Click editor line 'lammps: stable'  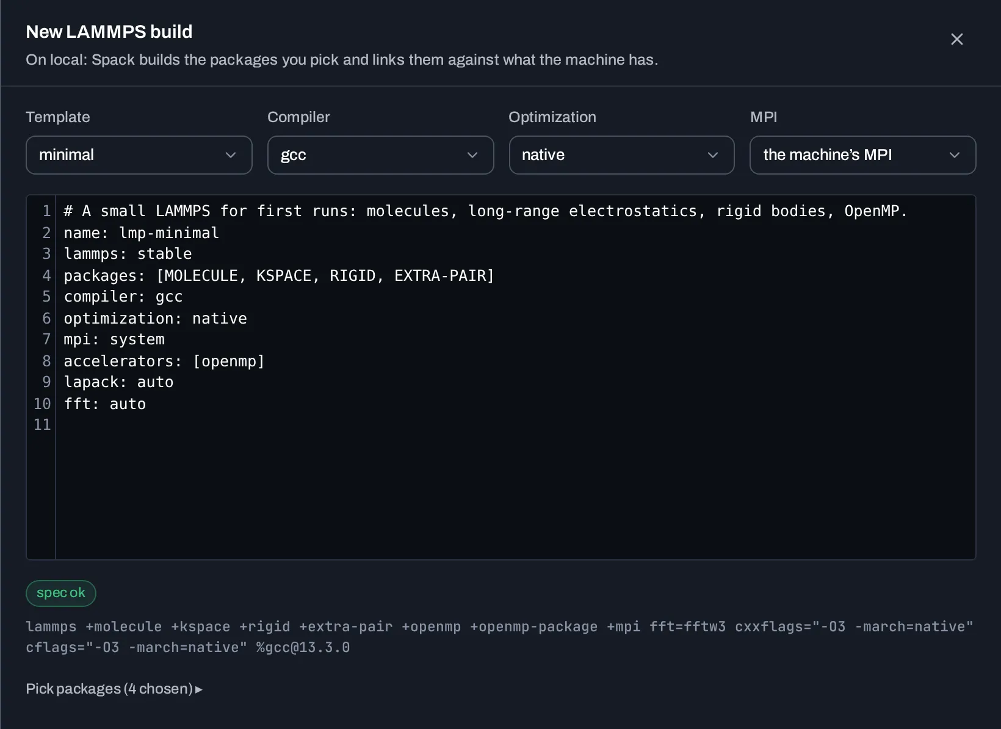(x=128, y=254)
